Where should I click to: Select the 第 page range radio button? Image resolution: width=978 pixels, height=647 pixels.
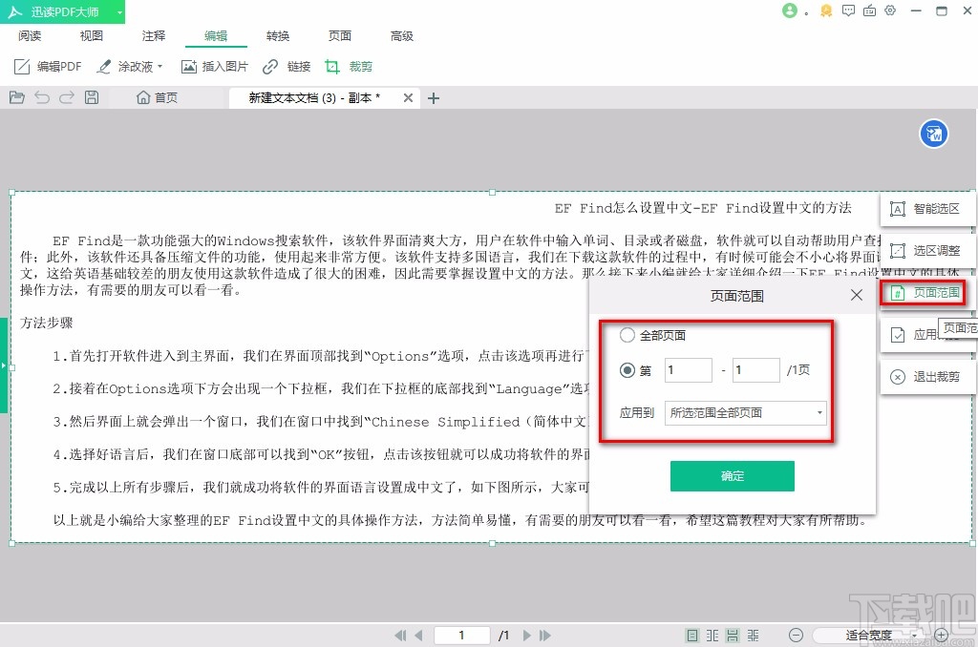click(627, 370)
